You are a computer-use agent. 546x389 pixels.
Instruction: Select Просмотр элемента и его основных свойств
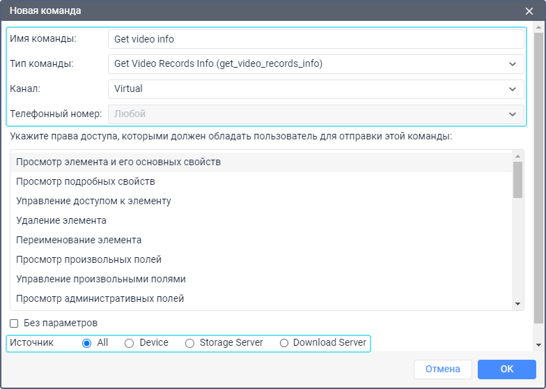coord(118,162)
